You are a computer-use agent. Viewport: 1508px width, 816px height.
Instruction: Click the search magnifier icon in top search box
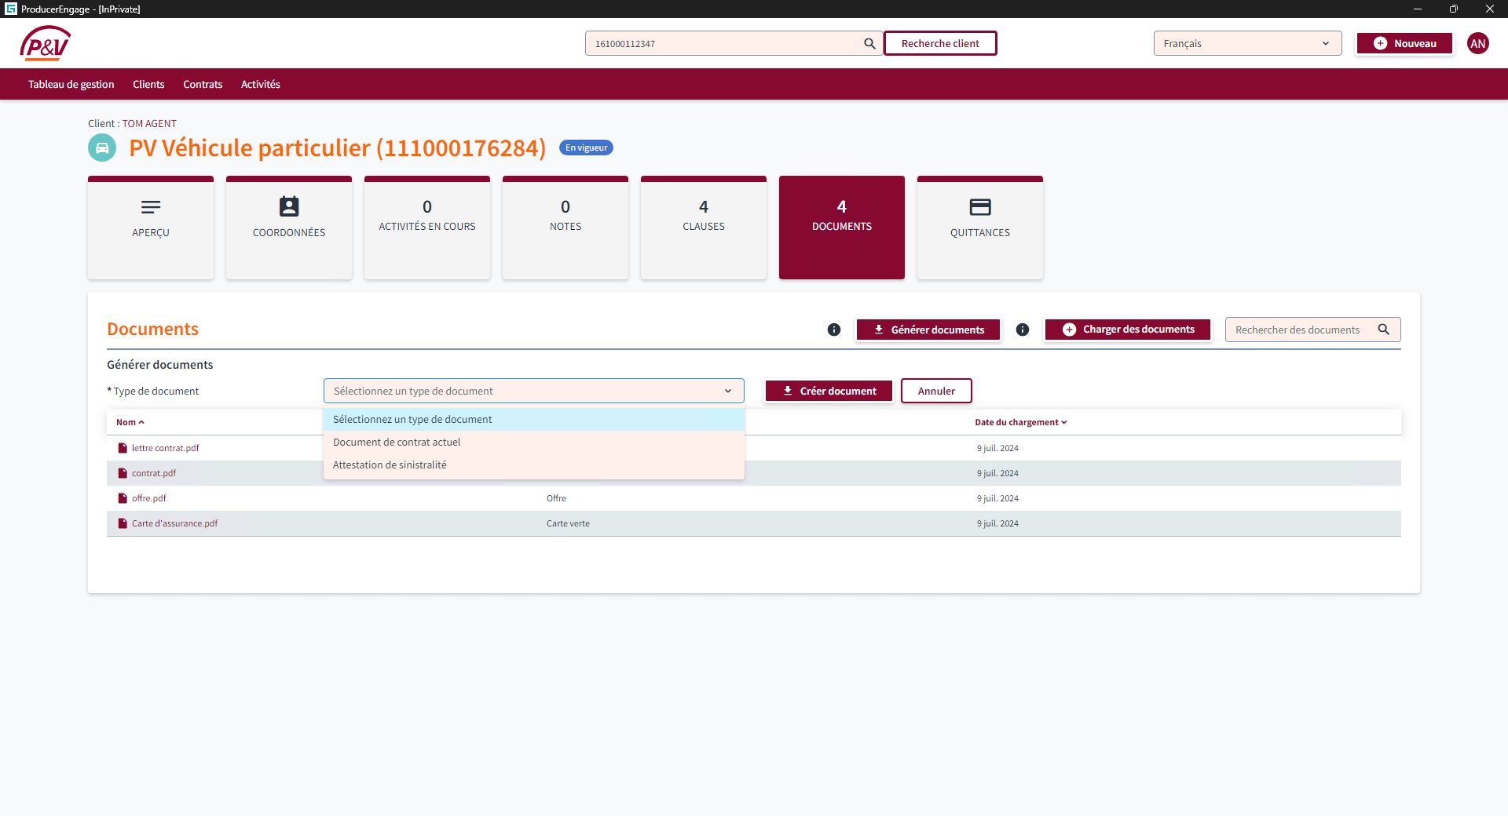tap(869, 43)
